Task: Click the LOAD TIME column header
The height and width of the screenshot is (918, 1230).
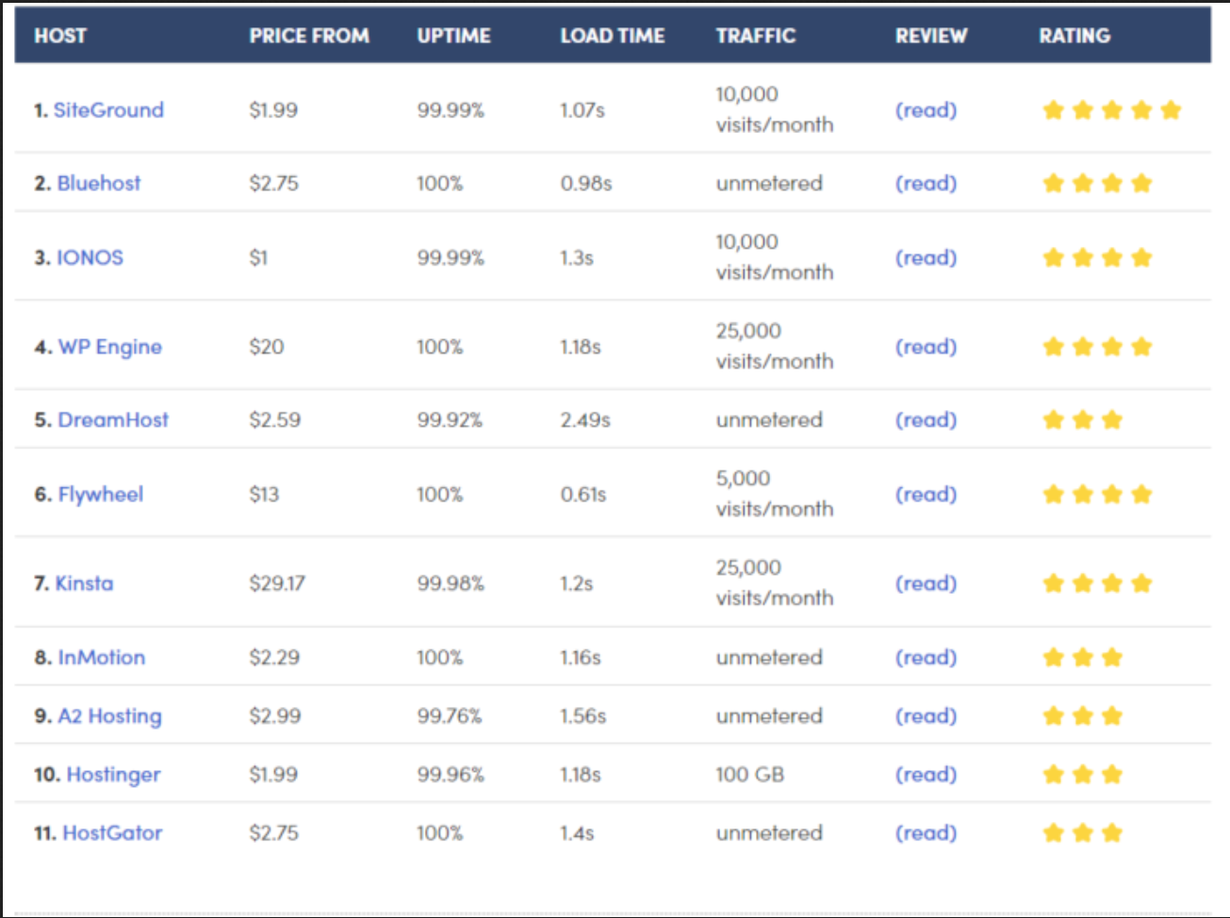Action: tap(613, 36)
